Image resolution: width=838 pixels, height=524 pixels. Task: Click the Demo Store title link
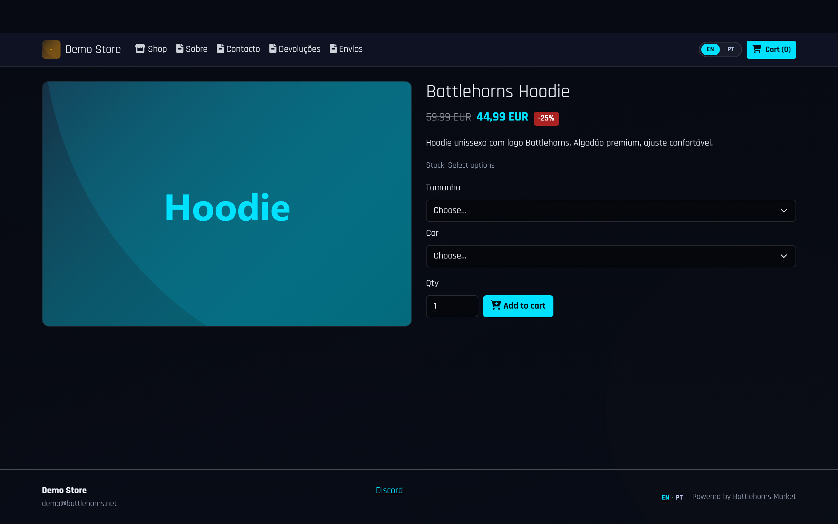(x=93, y=49)
